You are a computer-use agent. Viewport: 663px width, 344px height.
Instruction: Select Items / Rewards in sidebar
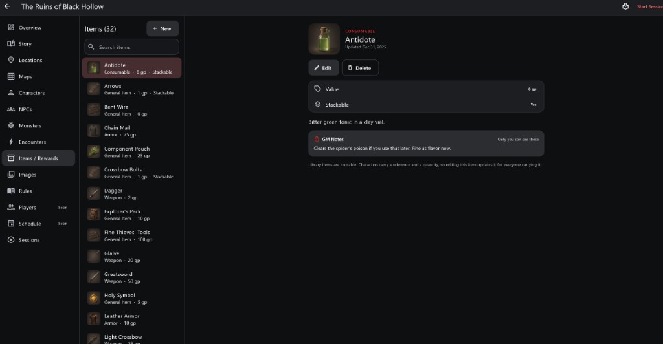(x=38, y=158)
